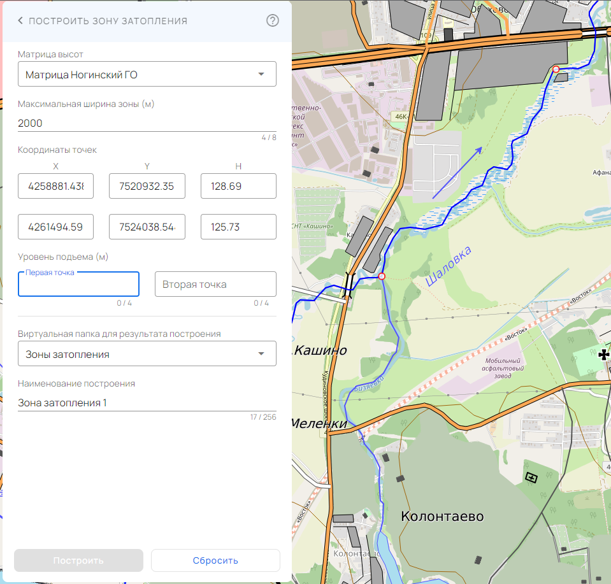The width and height of the screenshot is (611, 584).
Task: Focus the Первая точка uplift level field
Action: coord(78,283)
